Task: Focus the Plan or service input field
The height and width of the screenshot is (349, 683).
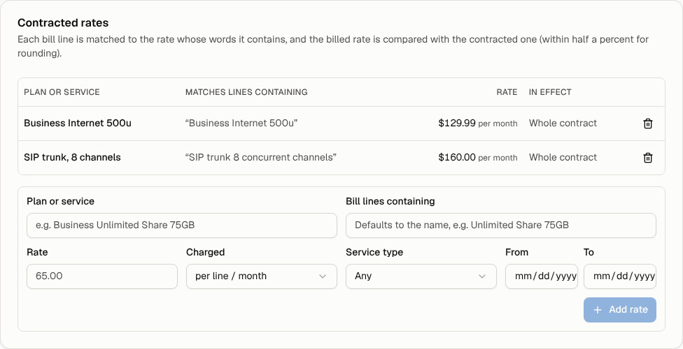Action: pyautogui.click(x=182, y=225)
